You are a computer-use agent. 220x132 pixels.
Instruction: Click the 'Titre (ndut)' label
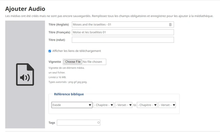coord(57,40)
